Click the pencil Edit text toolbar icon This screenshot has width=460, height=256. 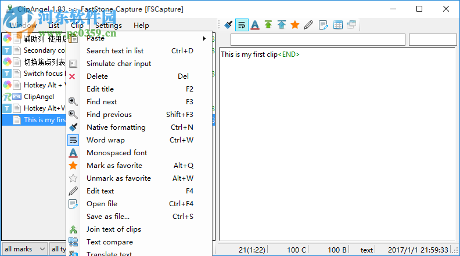pyautogui.click(x=308, y=25)
